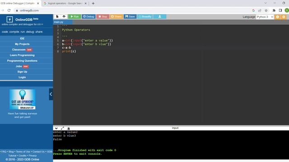Viewport: 289px width, 162px height.
Task: Click the Contact Us footer link
Action: point(38,152)
